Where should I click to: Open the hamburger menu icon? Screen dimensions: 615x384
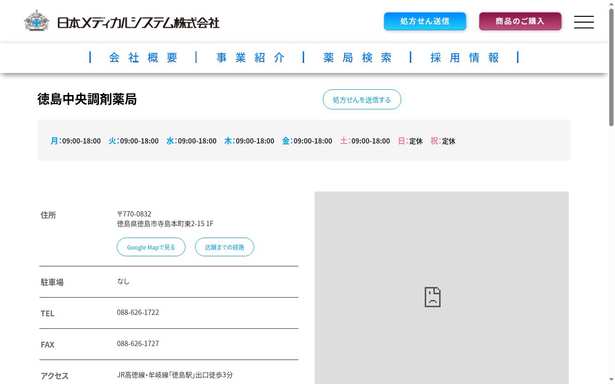(584, 22)
